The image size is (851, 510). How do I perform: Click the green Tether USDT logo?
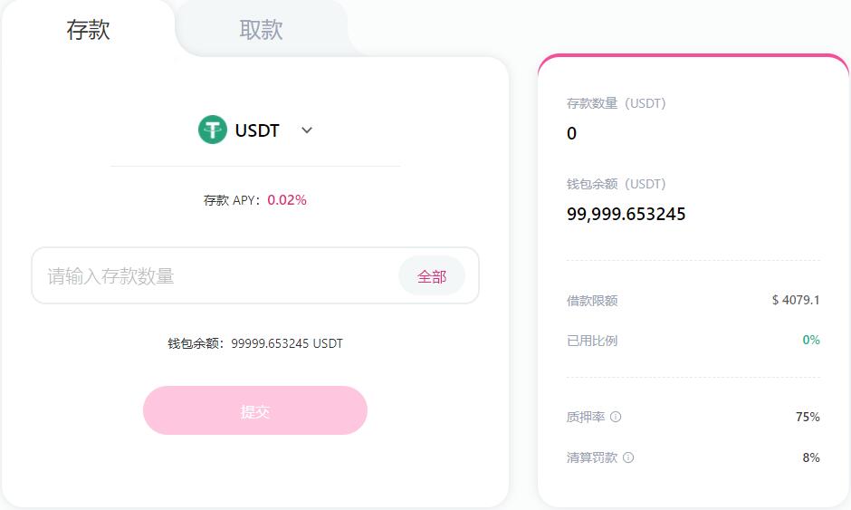213,130
